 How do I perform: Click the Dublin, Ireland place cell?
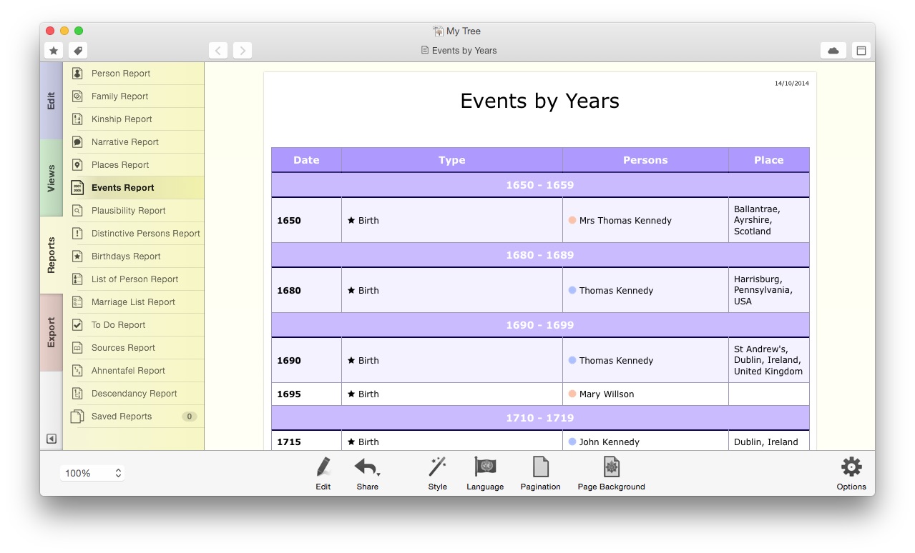tap(769, 442)
